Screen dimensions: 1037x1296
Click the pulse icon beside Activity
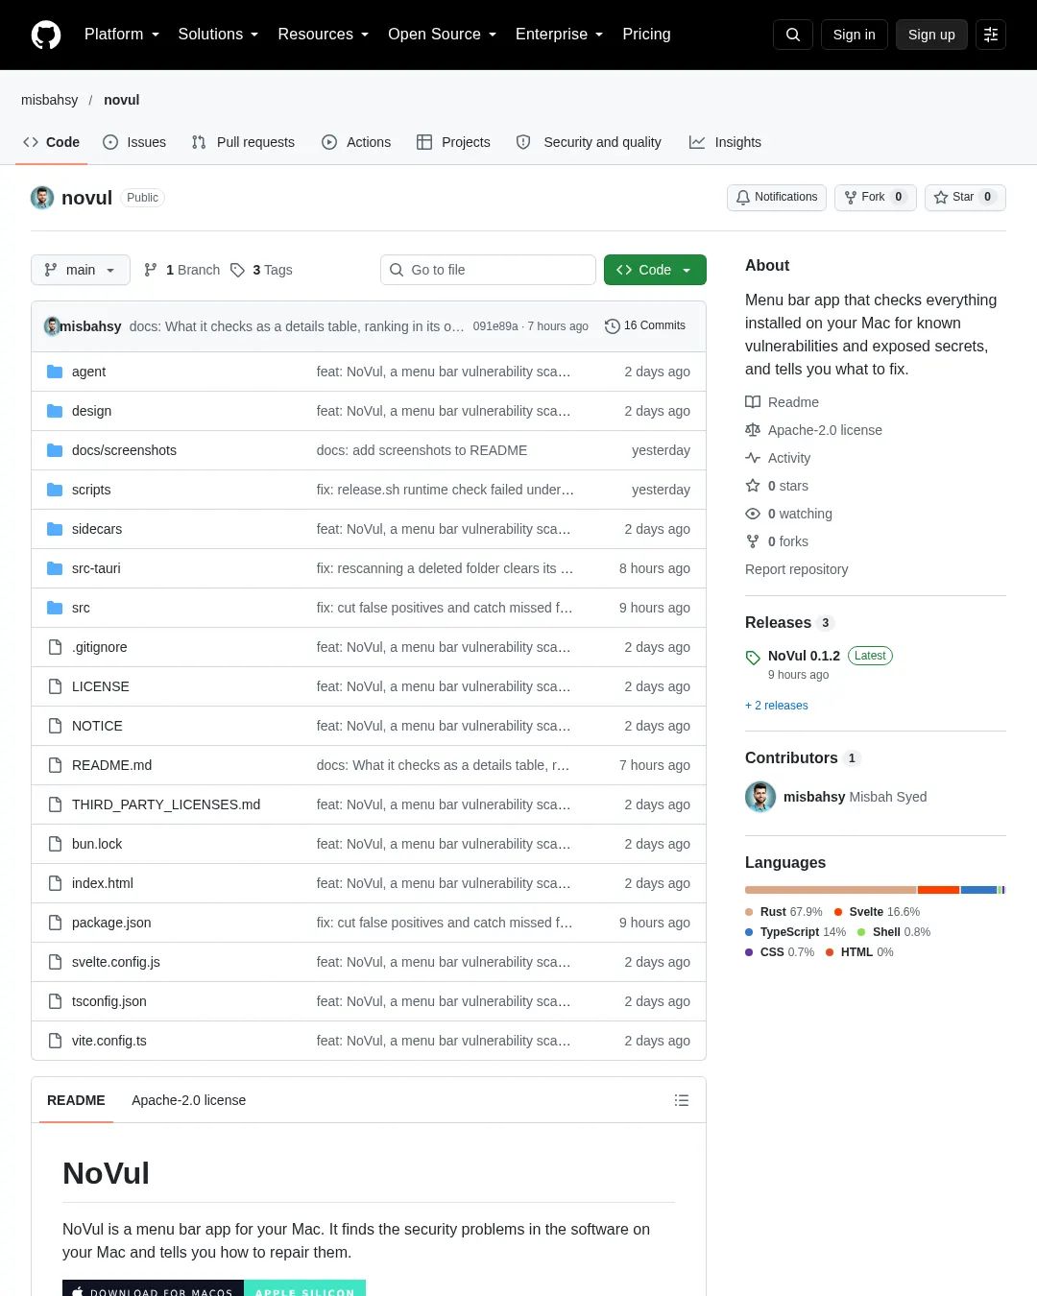pos(753,458)
